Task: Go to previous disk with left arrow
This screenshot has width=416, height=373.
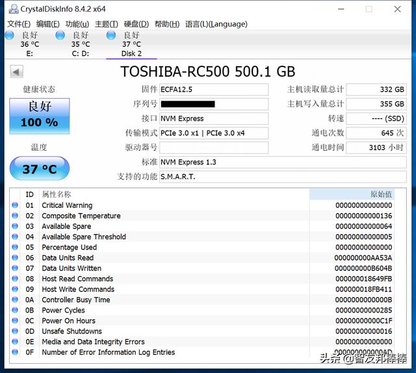Action: click(16, 72)
